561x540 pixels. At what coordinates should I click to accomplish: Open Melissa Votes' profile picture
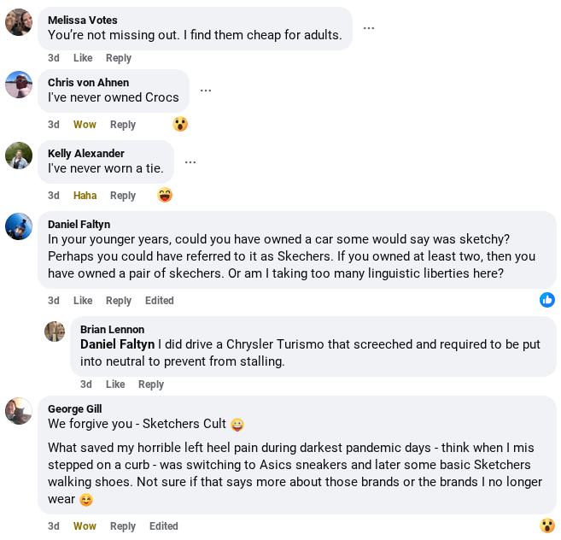coord(19,22)
